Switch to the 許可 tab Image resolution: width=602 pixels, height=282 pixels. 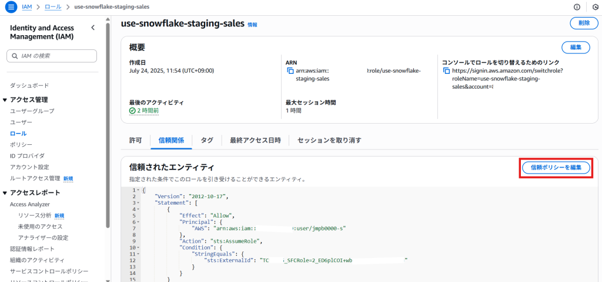[136, 140]
